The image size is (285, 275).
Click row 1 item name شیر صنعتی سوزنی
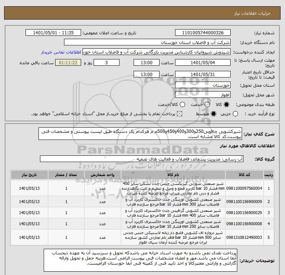[x=173, y=189]
